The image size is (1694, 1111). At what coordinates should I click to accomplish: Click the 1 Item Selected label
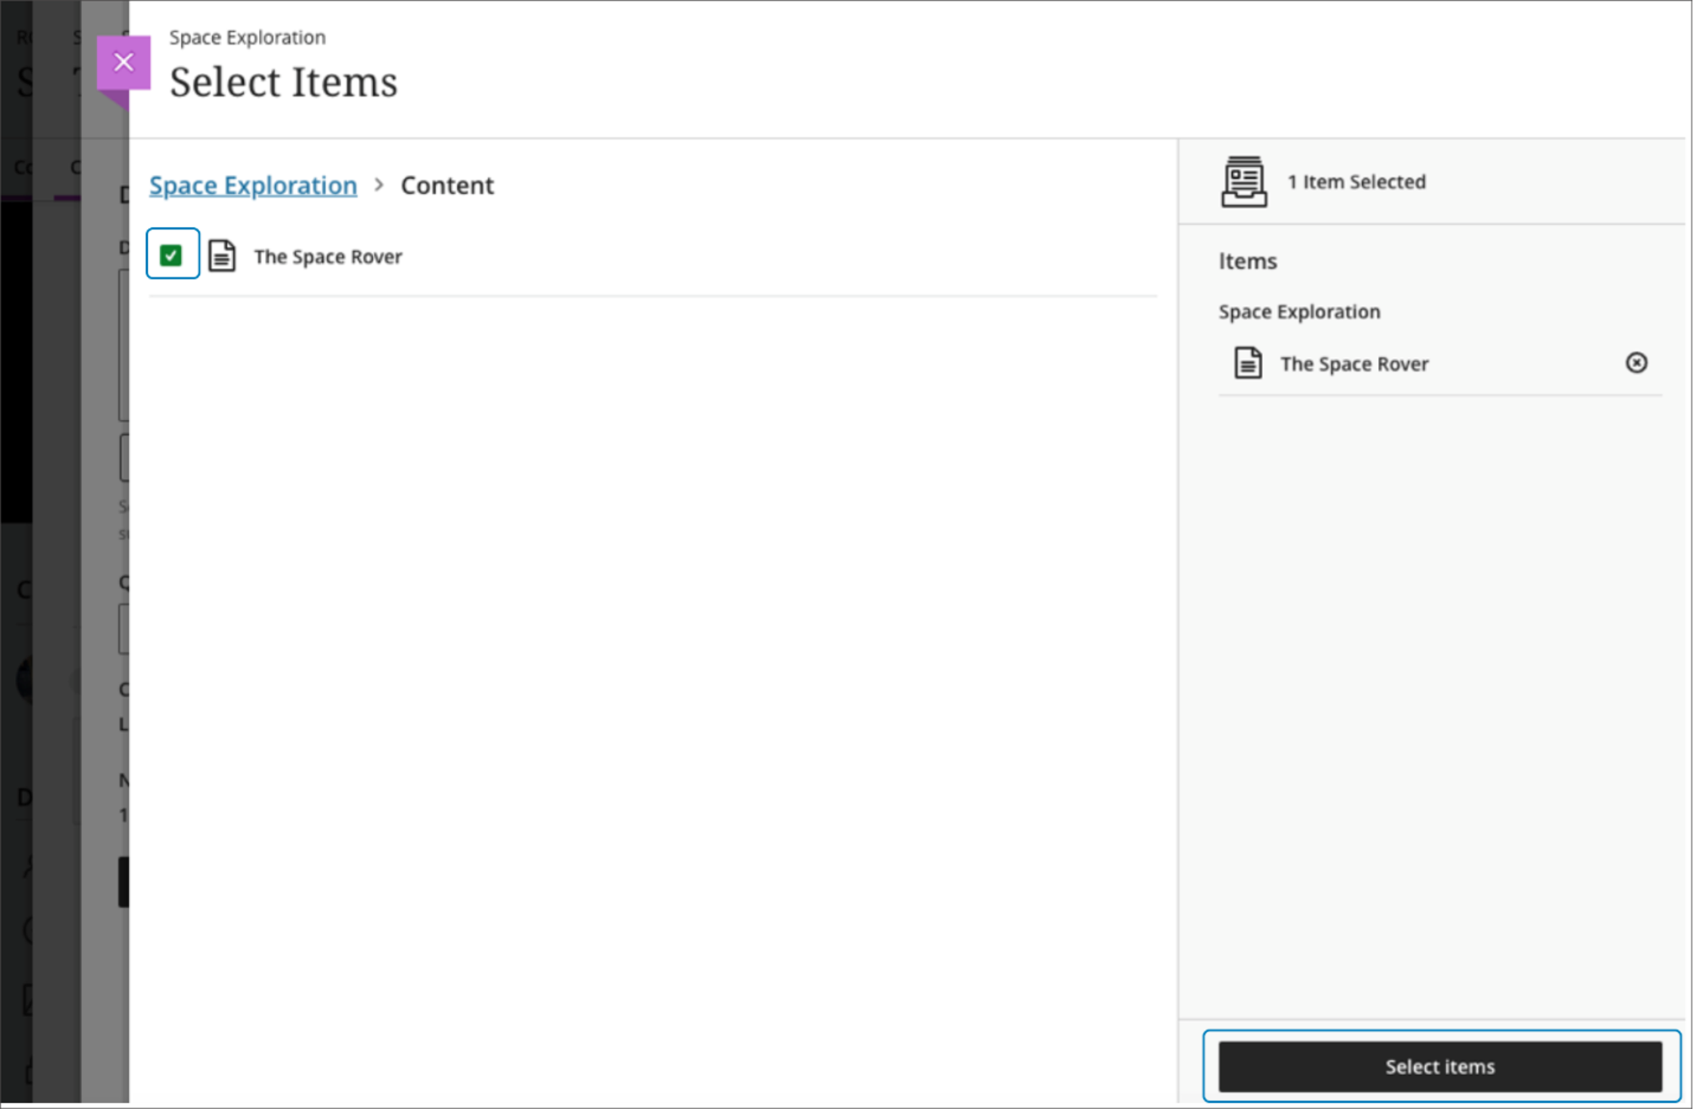[x=1356, y=182]
